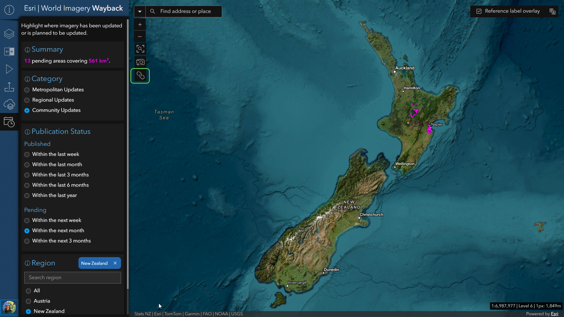Click the zoom to extent icon
This screenshot has width=564, height=317.
click(x=140, y=49)
